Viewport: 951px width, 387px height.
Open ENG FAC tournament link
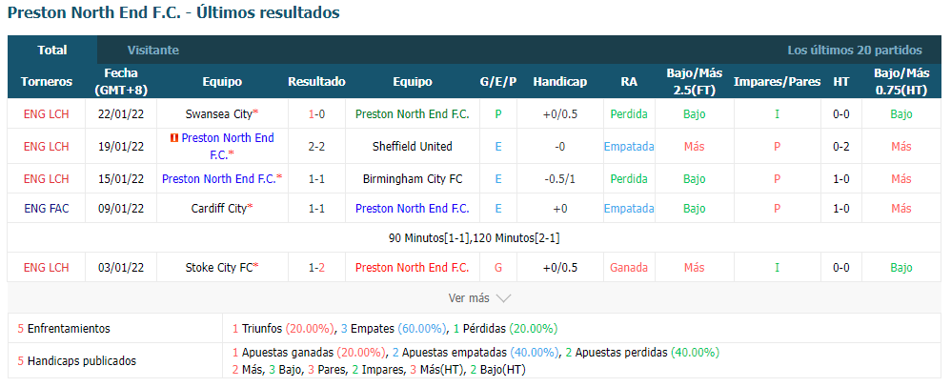tap(47, 208)
